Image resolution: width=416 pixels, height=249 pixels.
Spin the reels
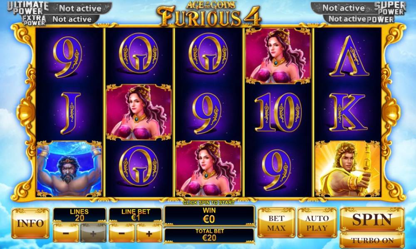click(372, 220)
